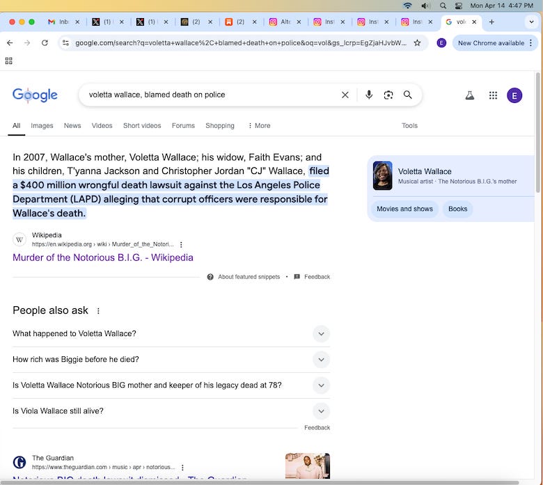This screenshot has height=485, width=543.
Task: Open Search Labs flask icon
Action: [x=470, y=95]
